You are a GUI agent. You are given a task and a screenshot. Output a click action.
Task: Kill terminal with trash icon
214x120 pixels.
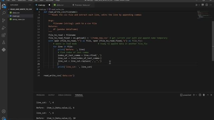pyautogui.click(x=204, y=95)
